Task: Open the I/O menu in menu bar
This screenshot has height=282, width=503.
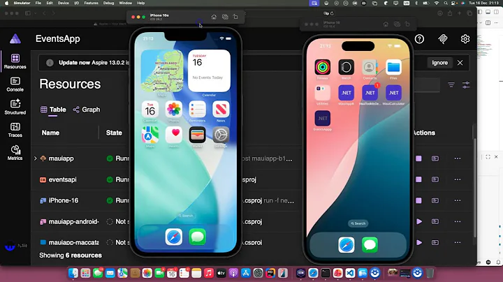Action: click(x=76, y=3)
